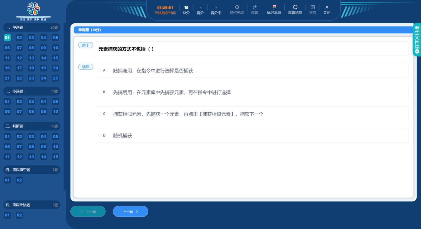Open the 考生文件夹 side tab
This screenshot has width=421, height=229.
click(x=417, y=40)
